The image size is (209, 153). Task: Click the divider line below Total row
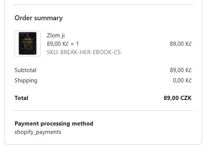103,110
